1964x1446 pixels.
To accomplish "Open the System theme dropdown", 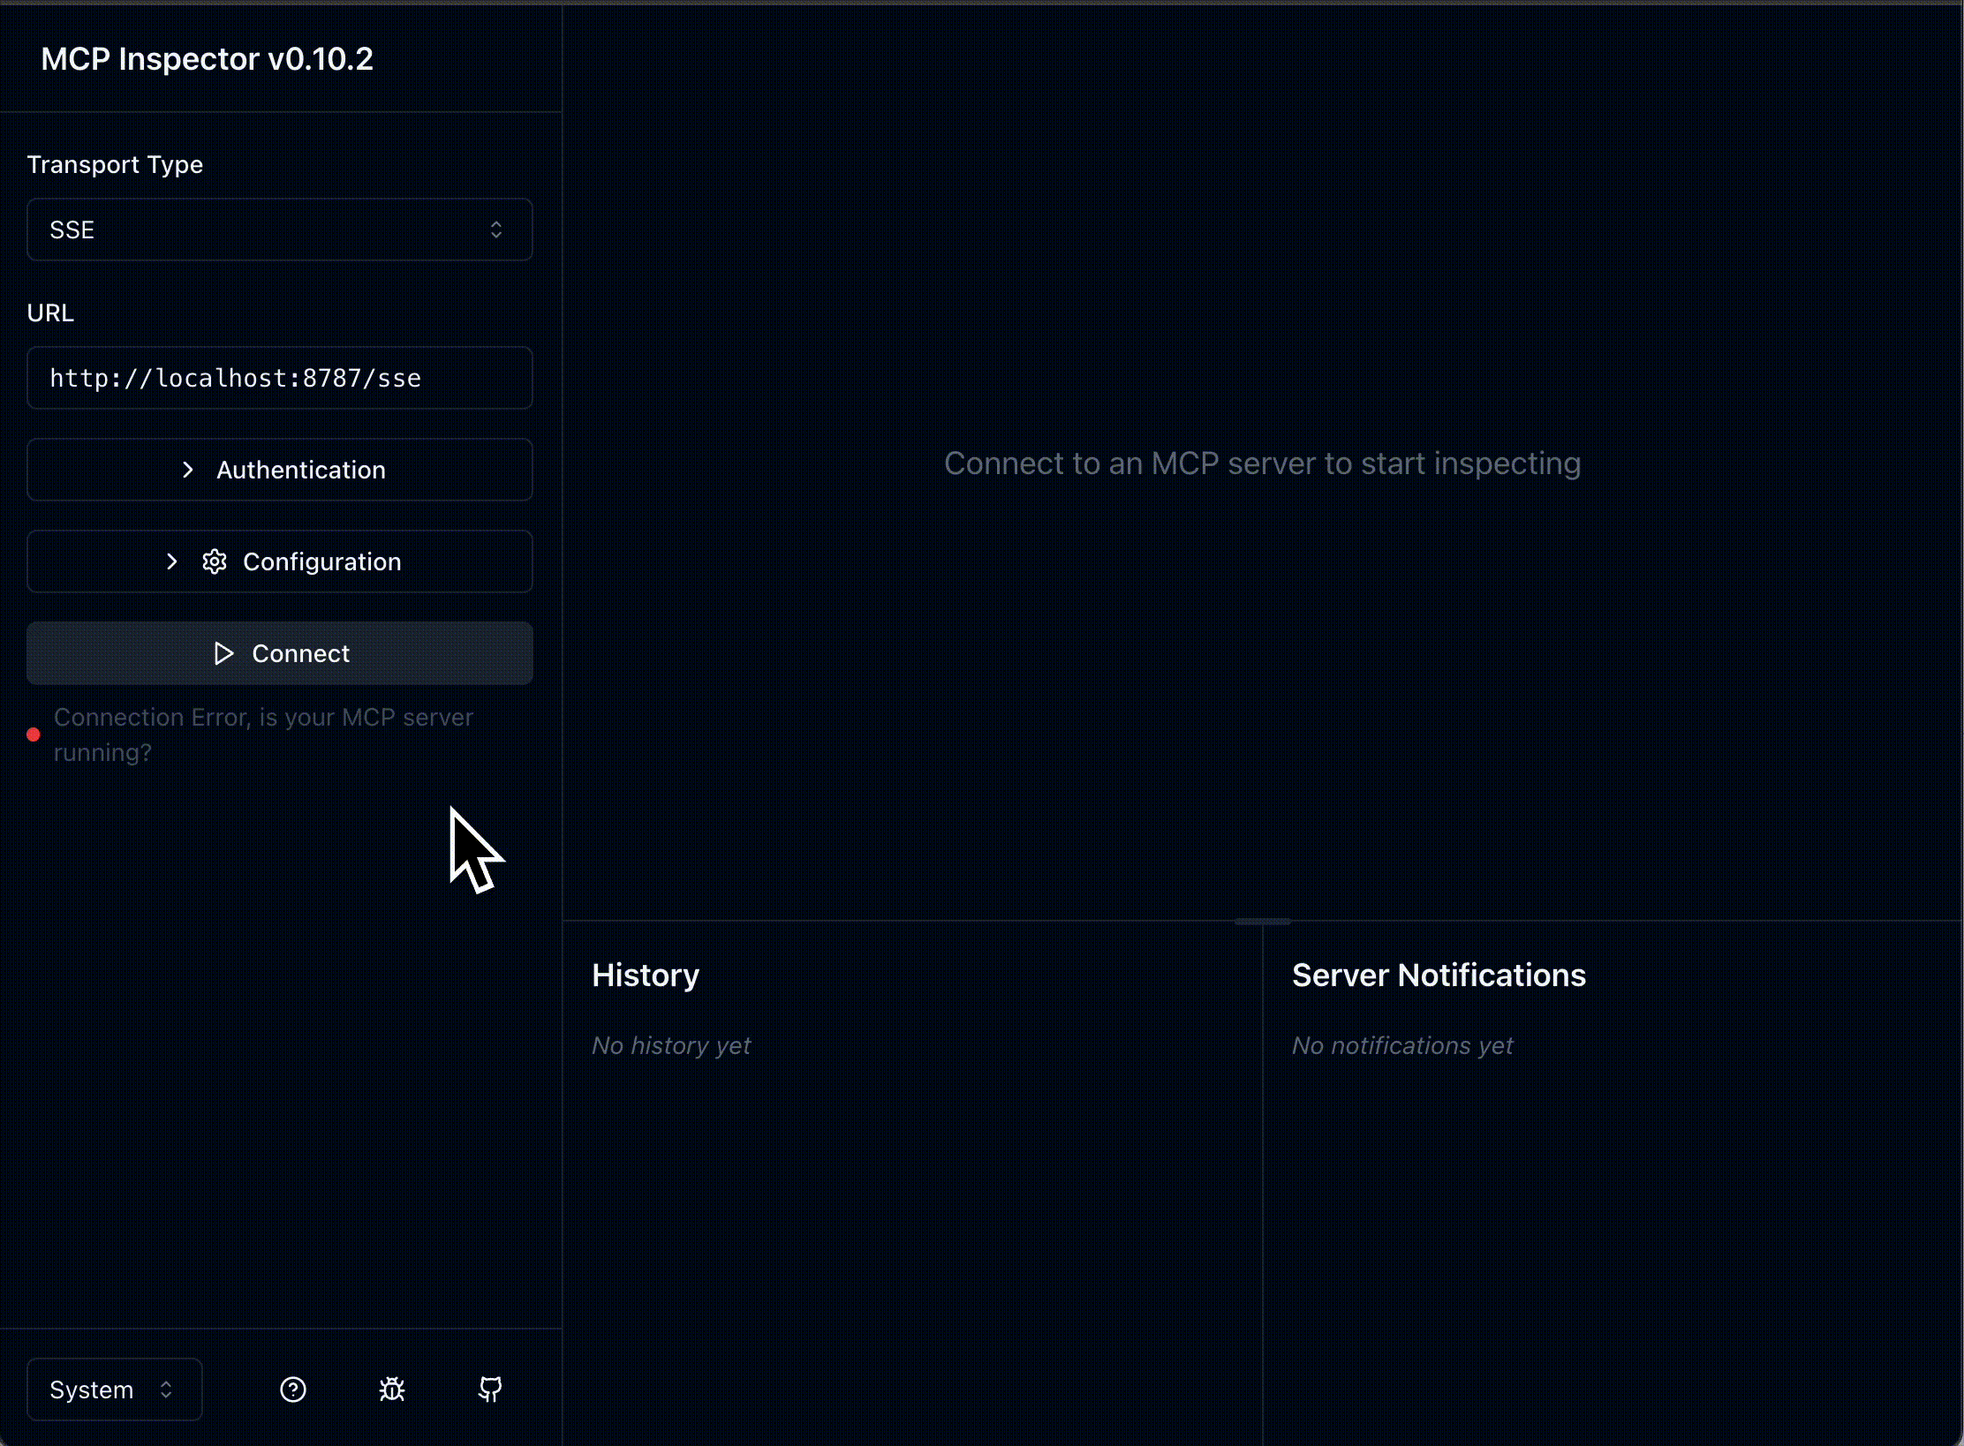I will tap(115, 1390).
